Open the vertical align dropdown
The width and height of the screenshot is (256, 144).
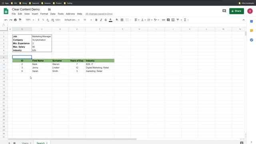click(143, 20)
